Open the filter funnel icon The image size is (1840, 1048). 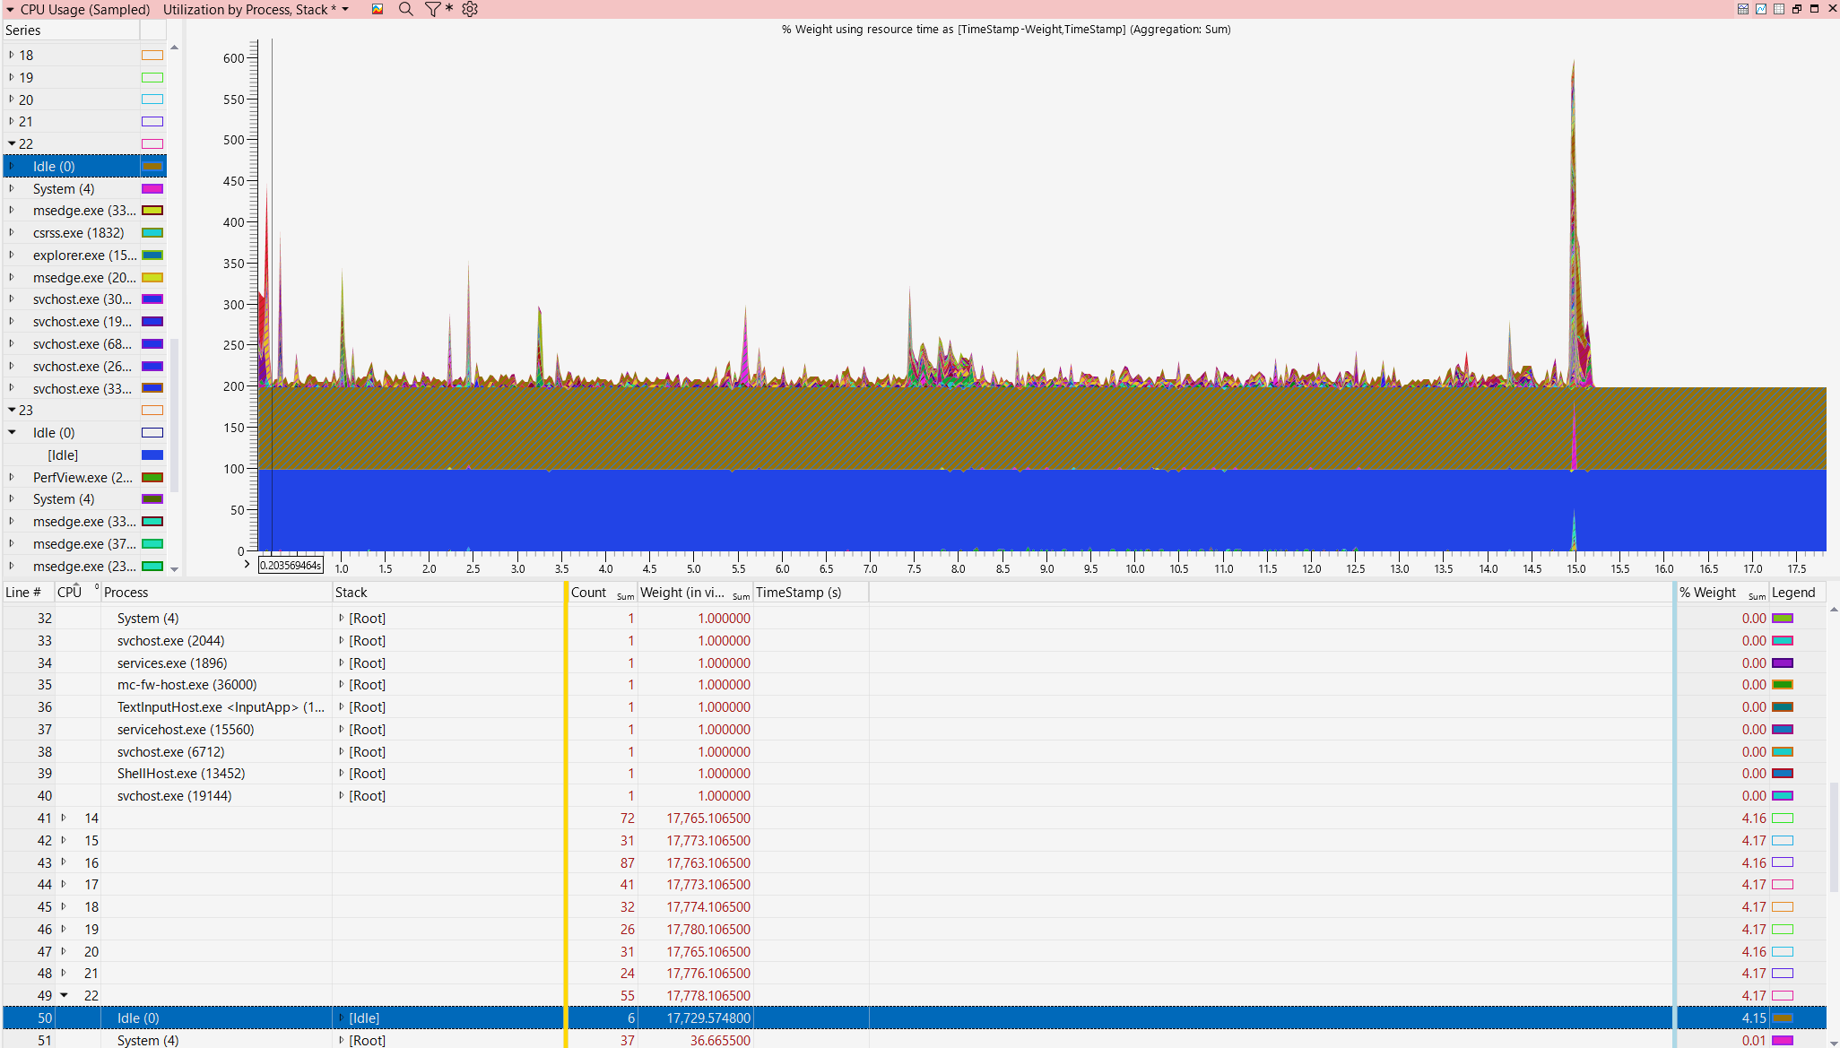point(433,9)
